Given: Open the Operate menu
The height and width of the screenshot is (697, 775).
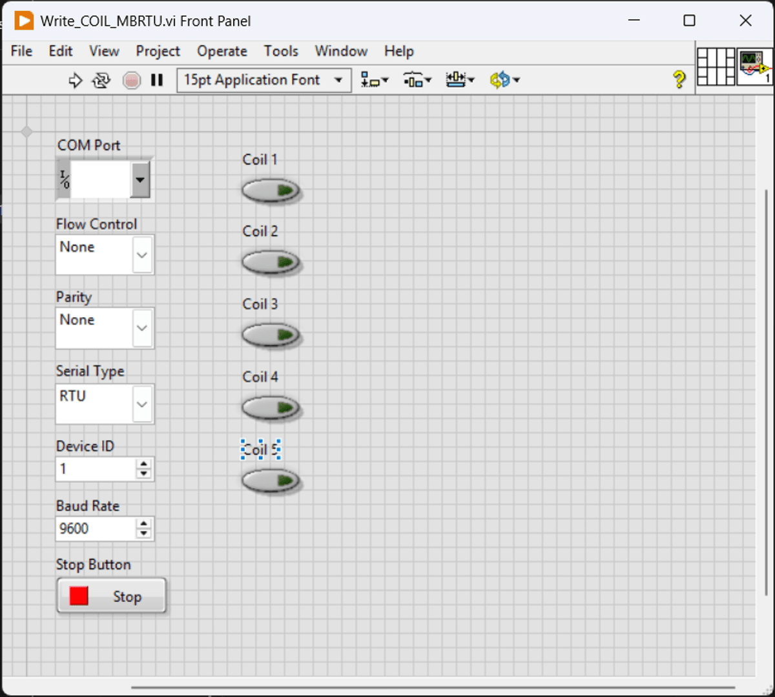Looking at the screenshot, I should click(222, 51).
